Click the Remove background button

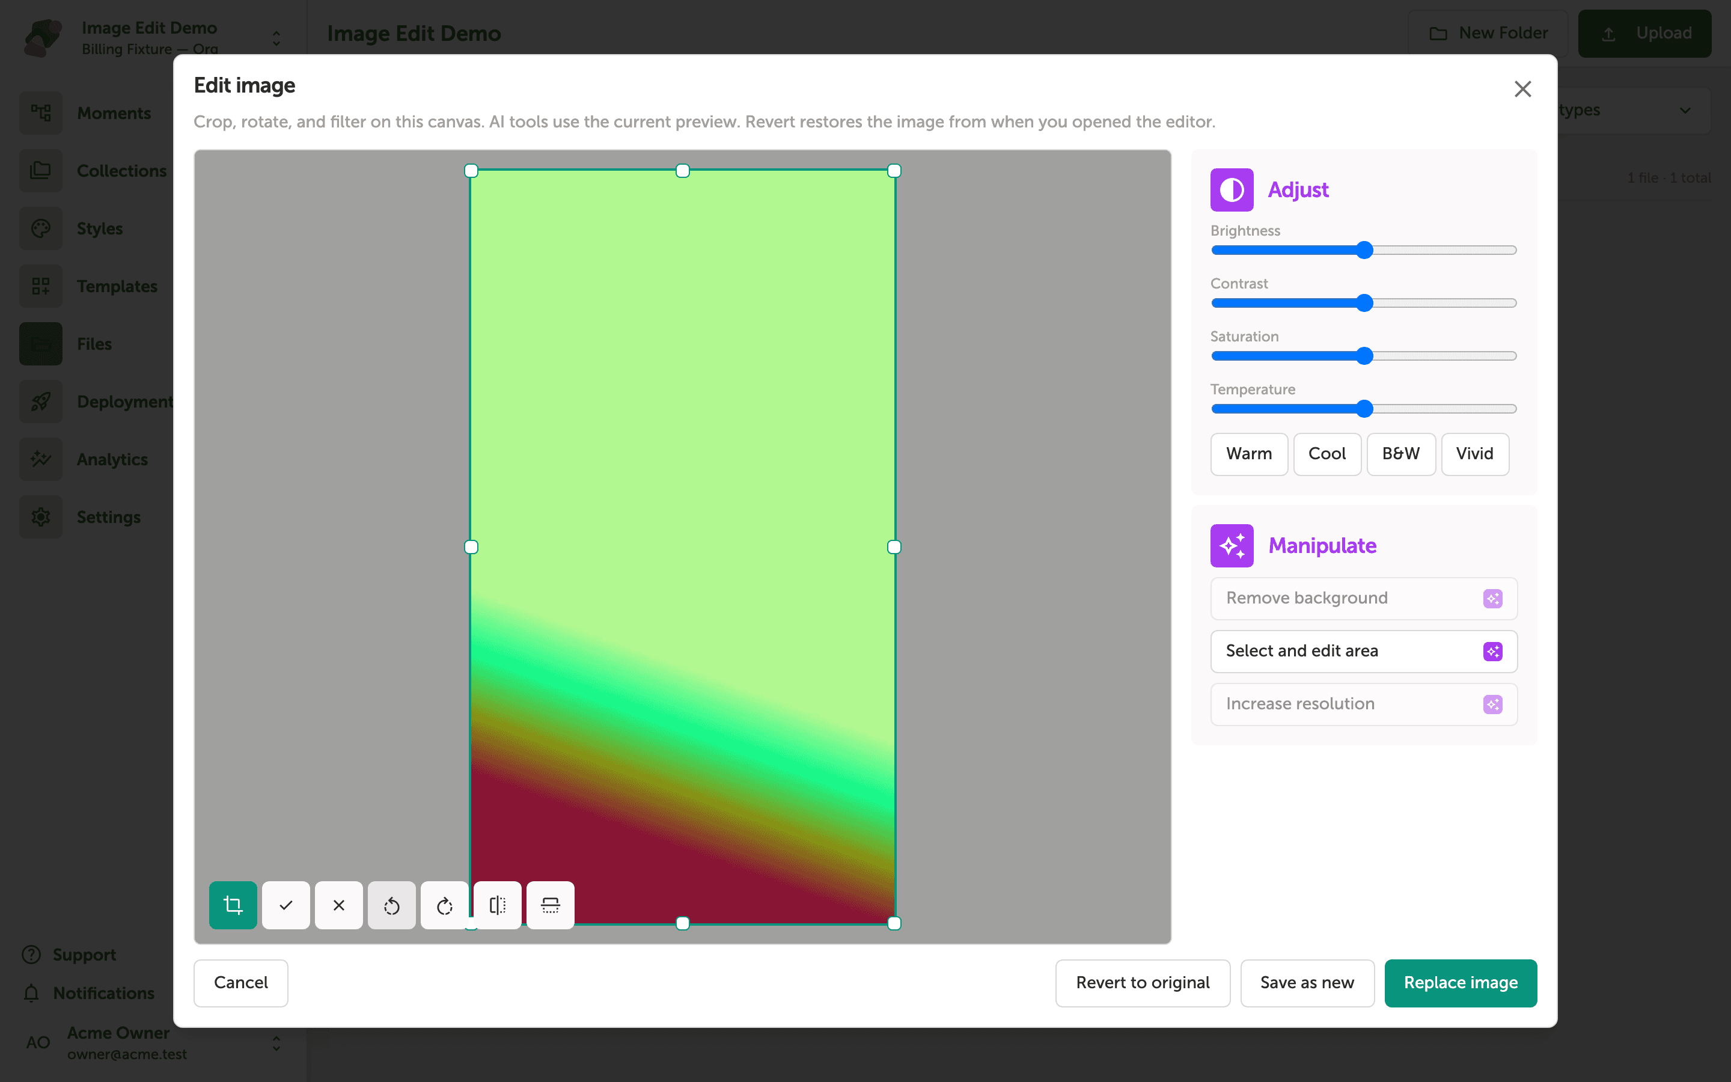1363,598
